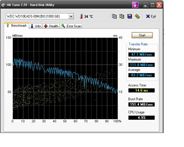Image resolution: width=184 pixels, height=147 pixels.
Task: Click the Transfer Rate group label
Action: point(138,44)
